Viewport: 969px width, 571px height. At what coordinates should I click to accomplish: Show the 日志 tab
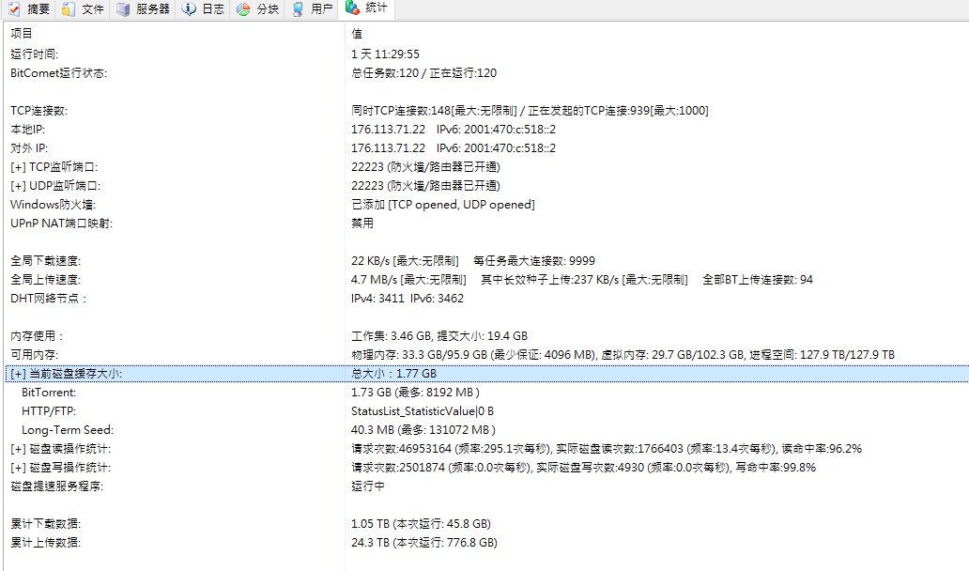point(204,8)
